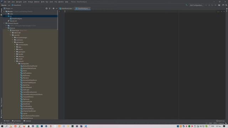
Task: Open the Project view dropdown
Action: click(x=8, y=9)
